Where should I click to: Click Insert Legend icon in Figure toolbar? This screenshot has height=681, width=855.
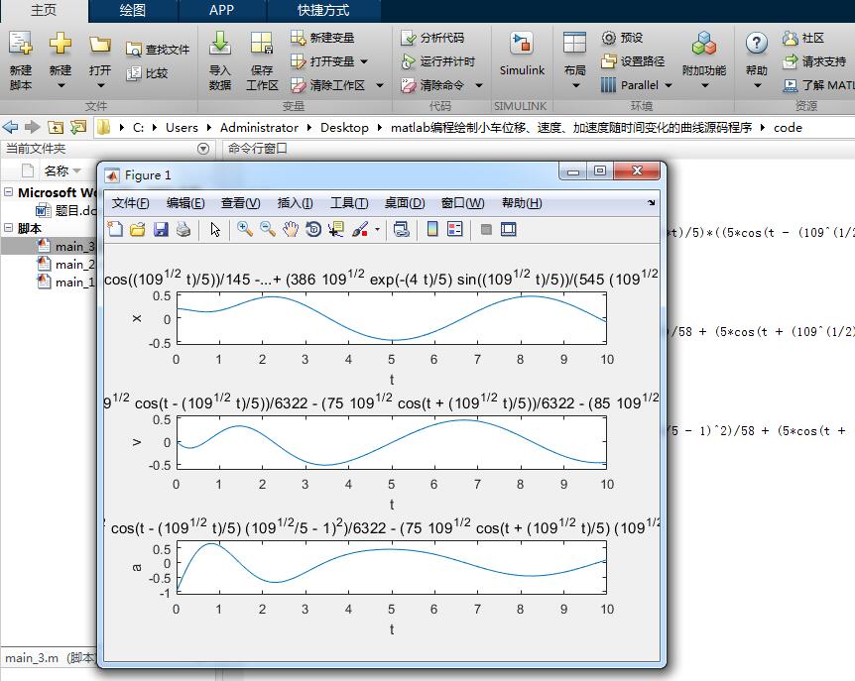(454, 229)
